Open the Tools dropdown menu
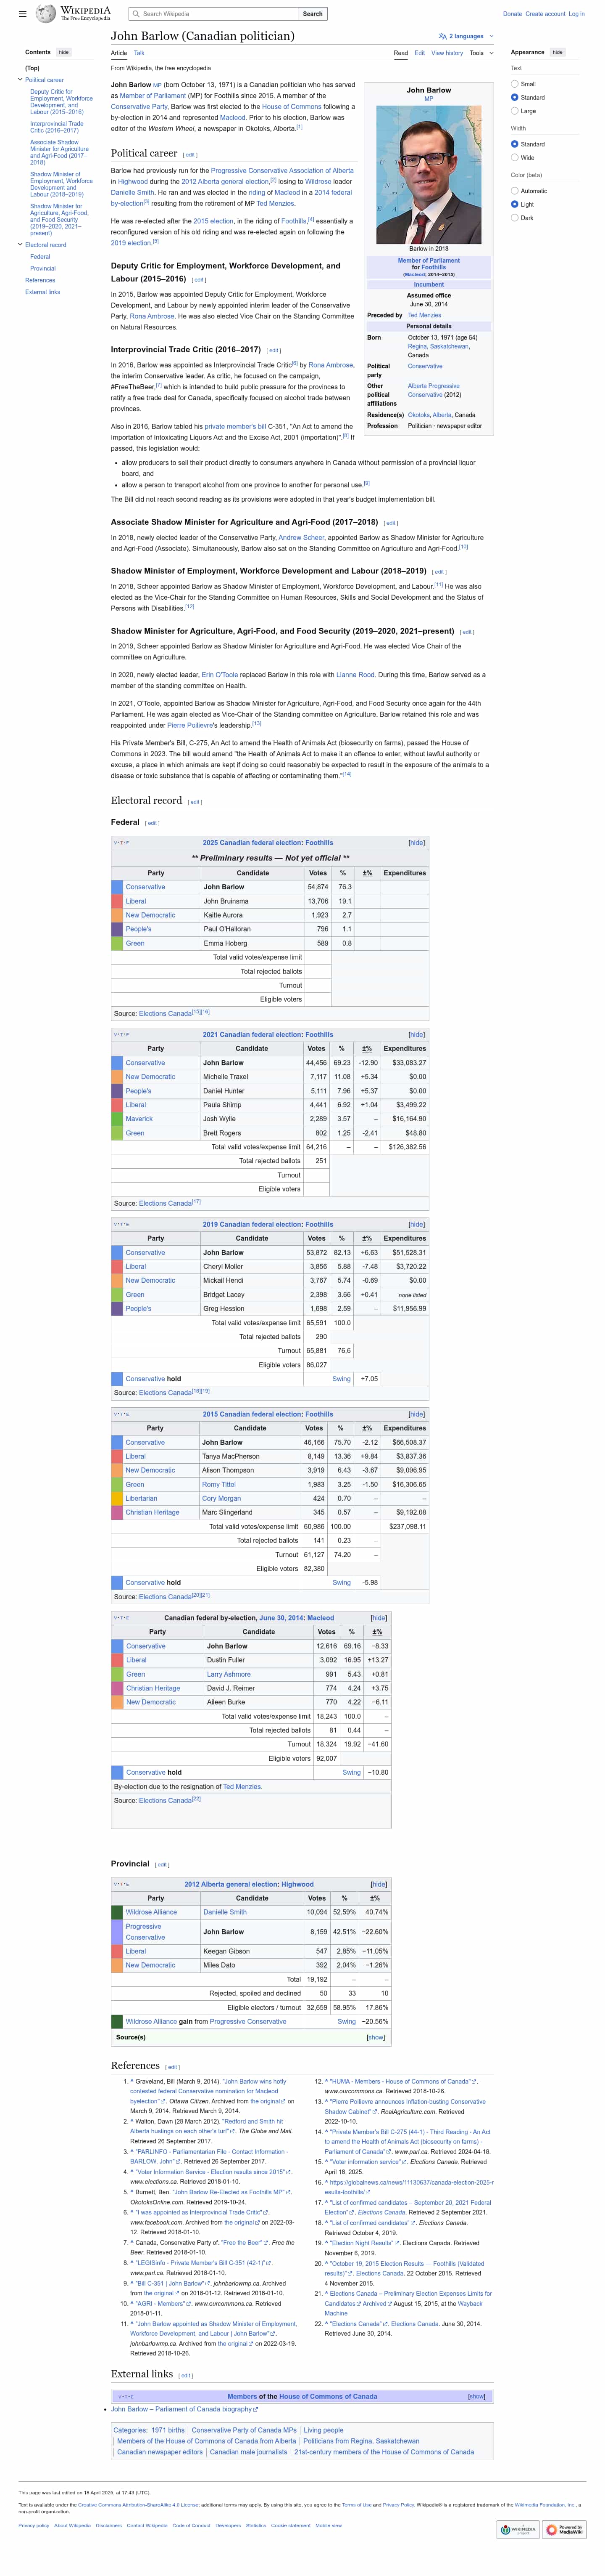Screen dimensions: 605x2576 point(481,53)
